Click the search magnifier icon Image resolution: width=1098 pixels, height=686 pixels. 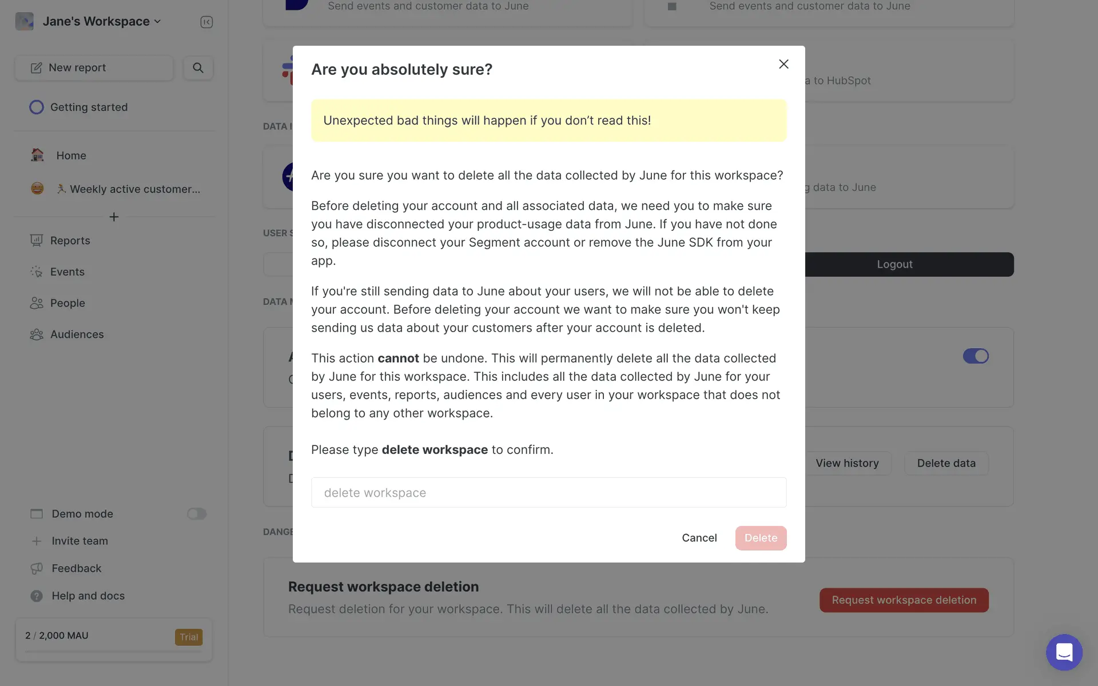198,67
